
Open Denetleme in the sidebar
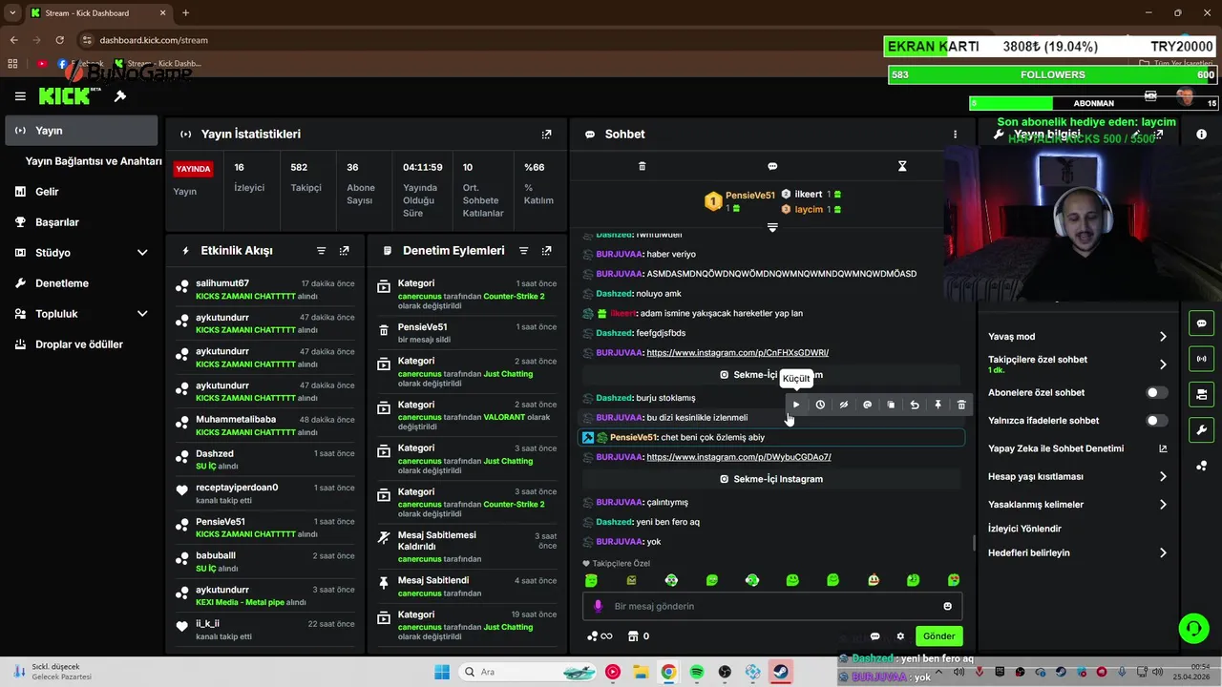pyautogui.click(x=80, y=283)
